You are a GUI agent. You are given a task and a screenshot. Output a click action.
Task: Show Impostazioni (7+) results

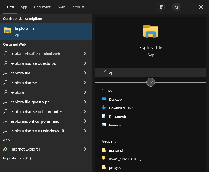[17, 158]
